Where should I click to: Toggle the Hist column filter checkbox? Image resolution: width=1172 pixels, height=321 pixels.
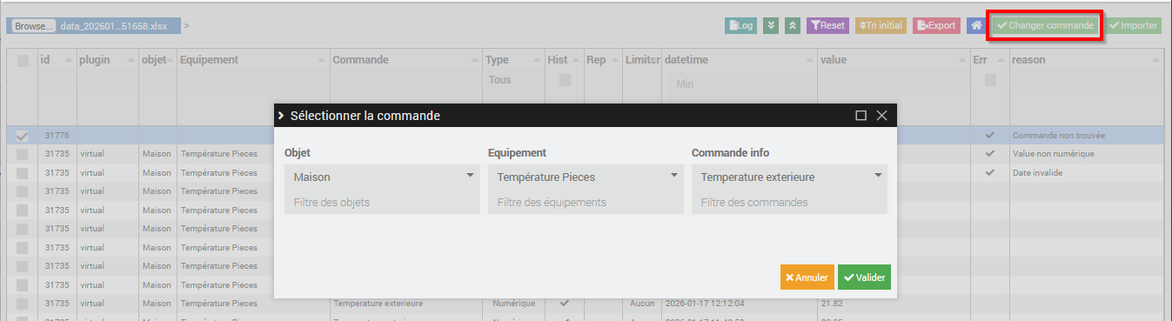tap(565, 80)
